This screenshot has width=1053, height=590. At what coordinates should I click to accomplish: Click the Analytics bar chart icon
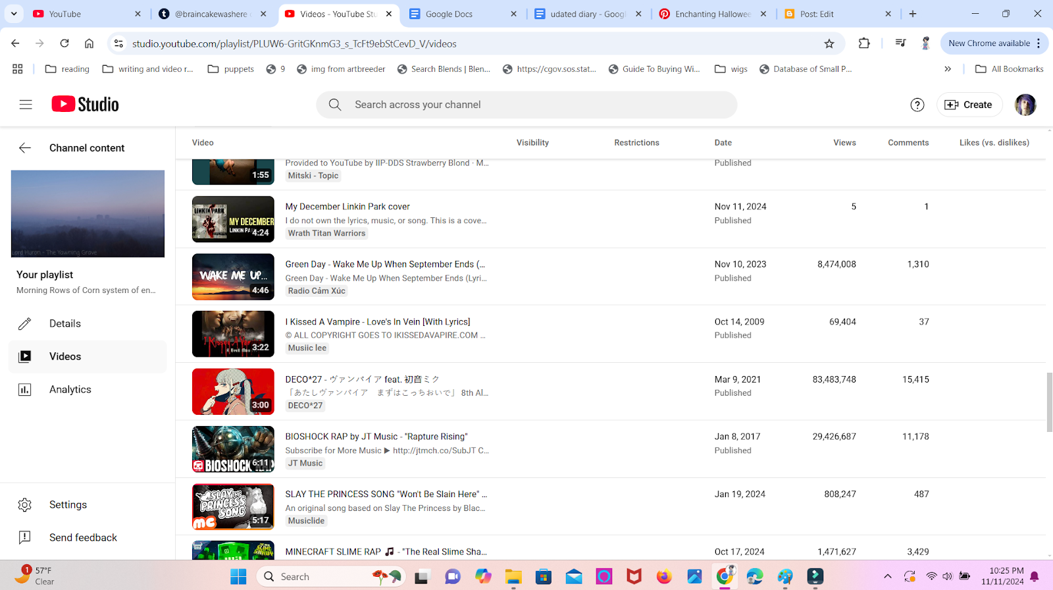pyautogui.click(x=25, y=390)
